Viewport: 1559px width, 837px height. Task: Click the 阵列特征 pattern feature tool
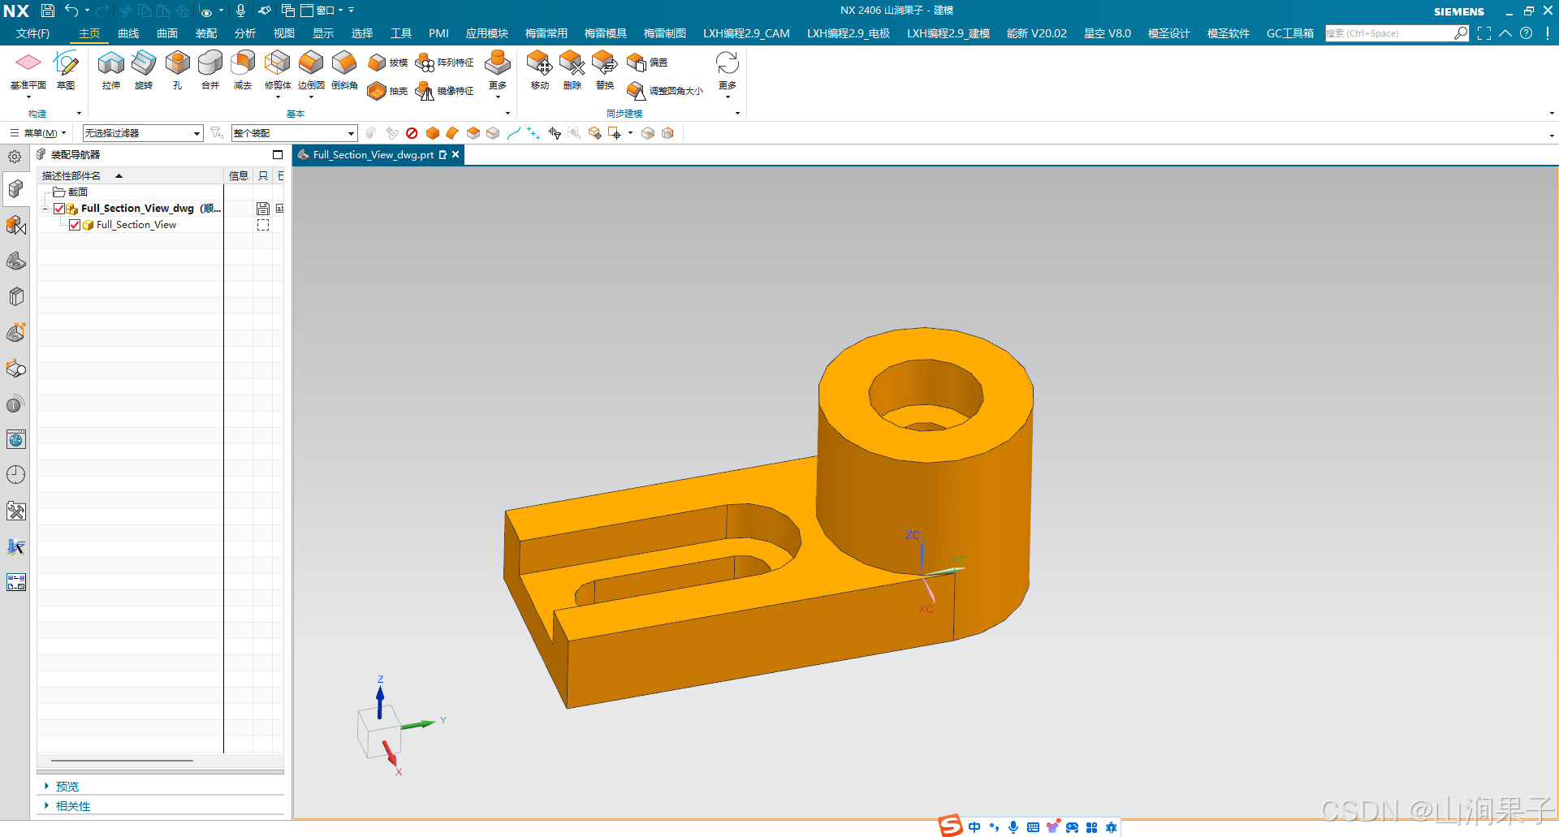click(x=444, y=63)
